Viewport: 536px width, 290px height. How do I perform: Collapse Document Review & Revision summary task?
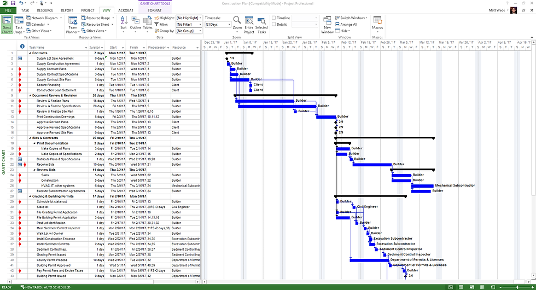point(30,96)
